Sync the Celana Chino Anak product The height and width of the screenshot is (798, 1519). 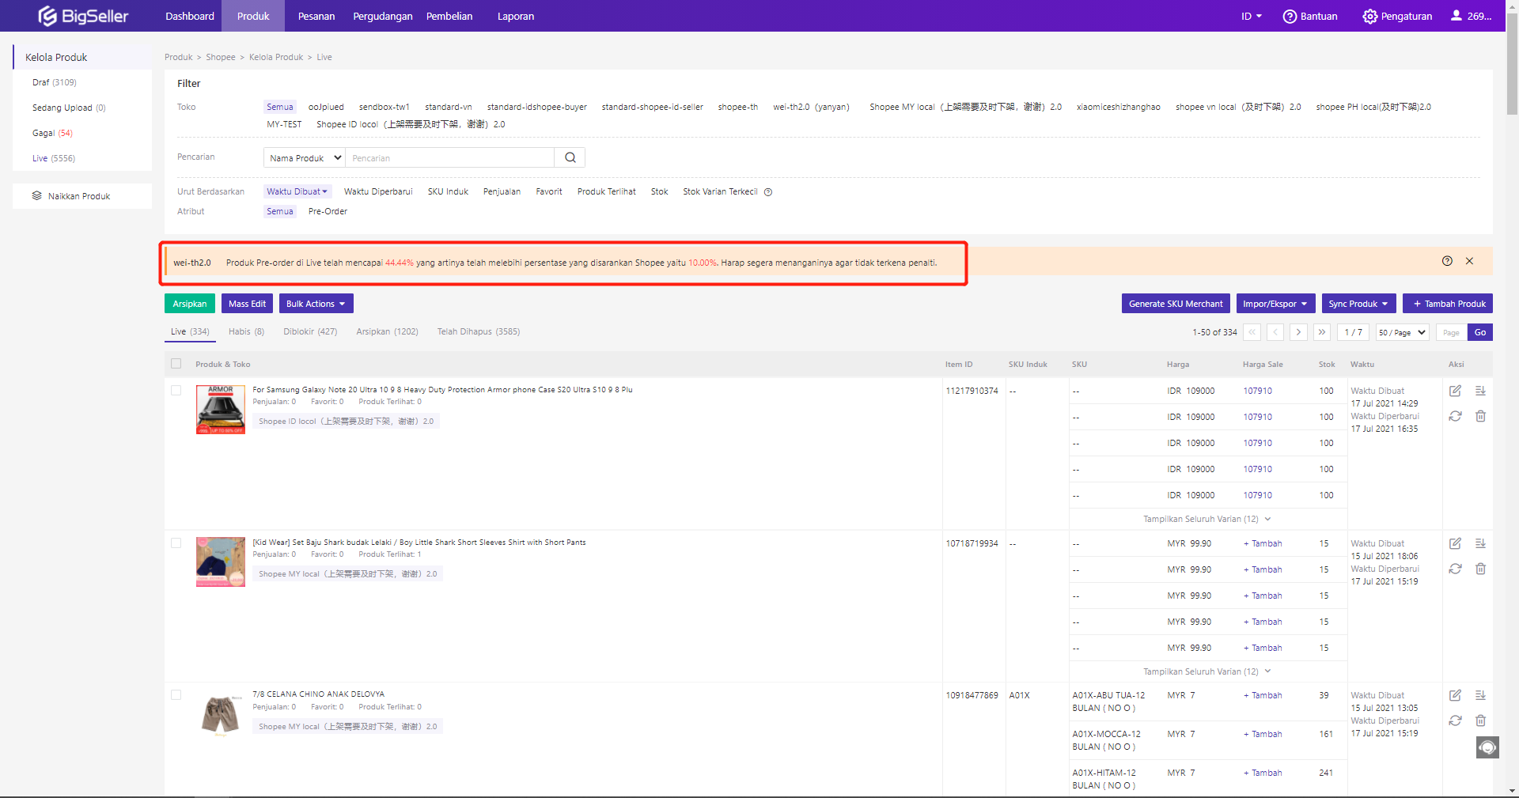pyautogui.click(x=1455, y=720)
